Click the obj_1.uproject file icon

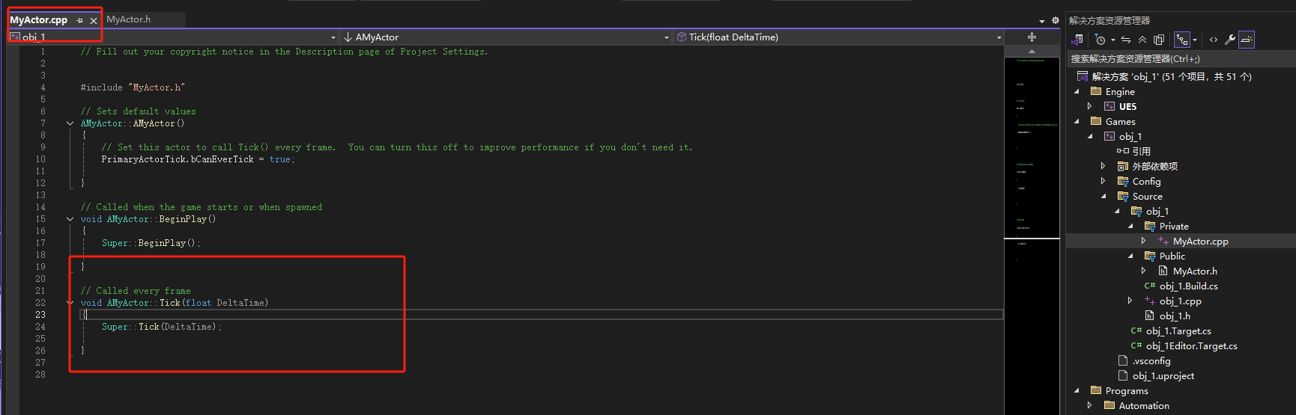point(1122,375)
